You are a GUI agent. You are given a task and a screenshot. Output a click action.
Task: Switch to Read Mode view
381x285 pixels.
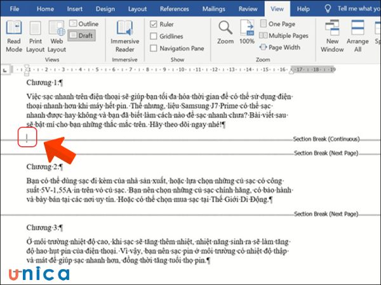tap(13, 35)
